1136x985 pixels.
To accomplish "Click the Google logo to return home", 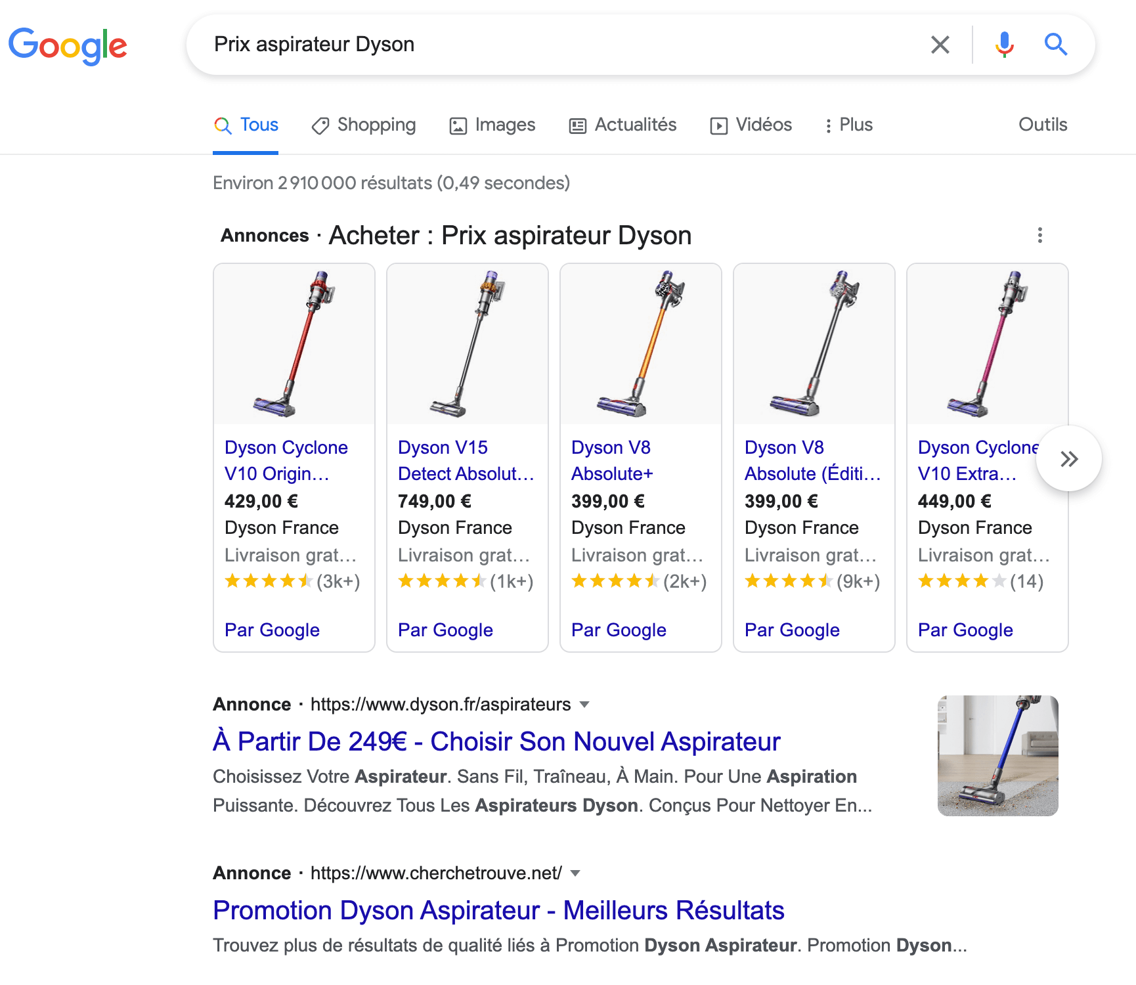I will pos(68,45).
